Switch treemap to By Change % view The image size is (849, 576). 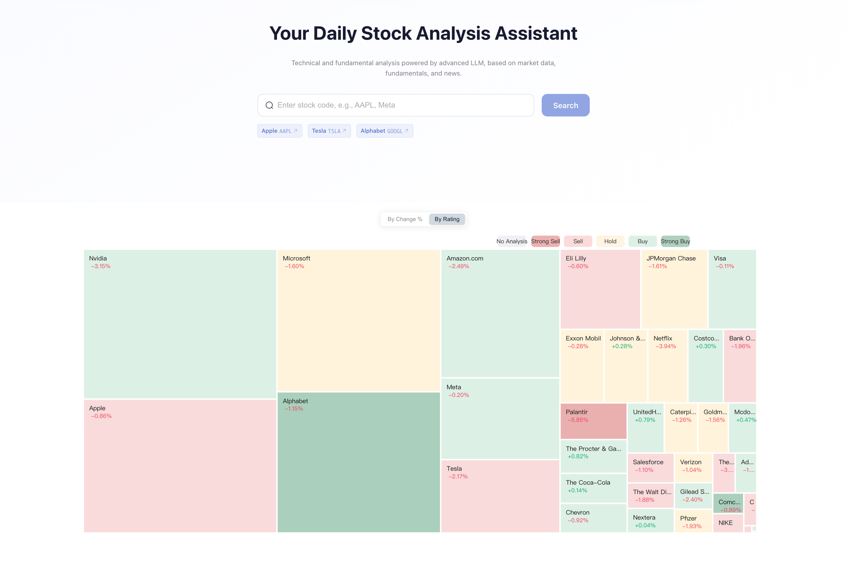click(x=405, y=219)
